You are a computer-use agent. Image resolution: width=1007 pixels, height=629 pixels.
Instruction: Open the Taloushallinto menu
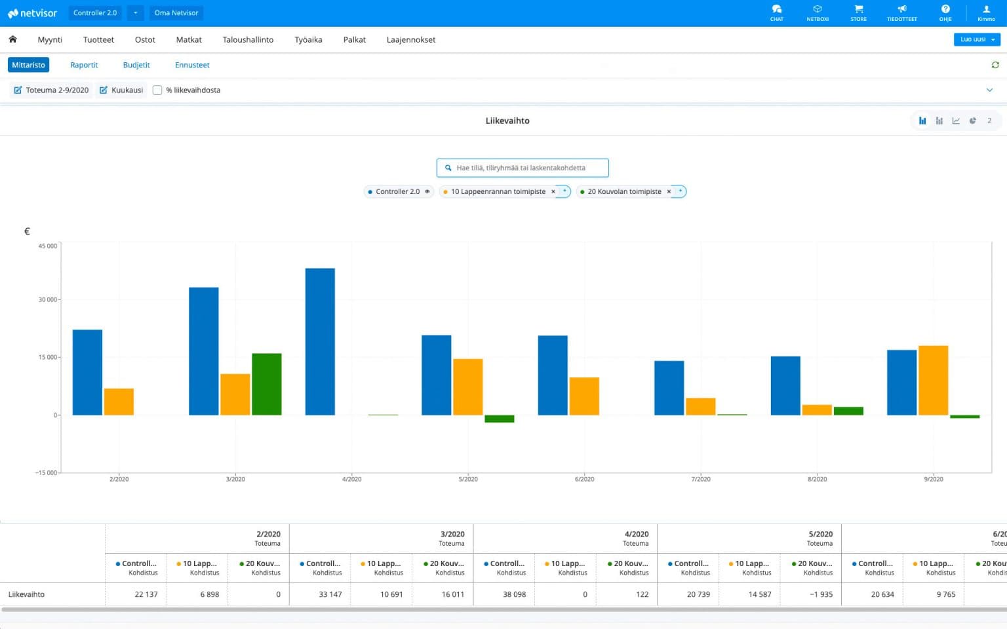pos(248,40)
